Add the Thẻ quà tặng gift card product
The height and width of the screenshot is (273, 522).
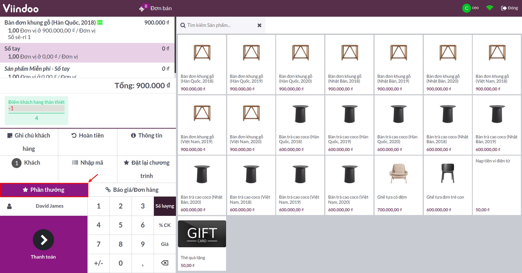point(202,243)
